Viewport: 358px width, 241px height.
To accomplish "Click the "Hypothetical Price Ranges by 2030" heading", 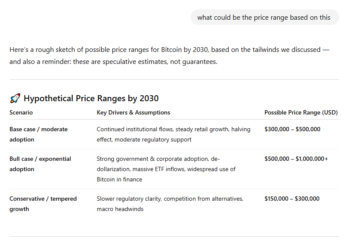I will (91, 99).
